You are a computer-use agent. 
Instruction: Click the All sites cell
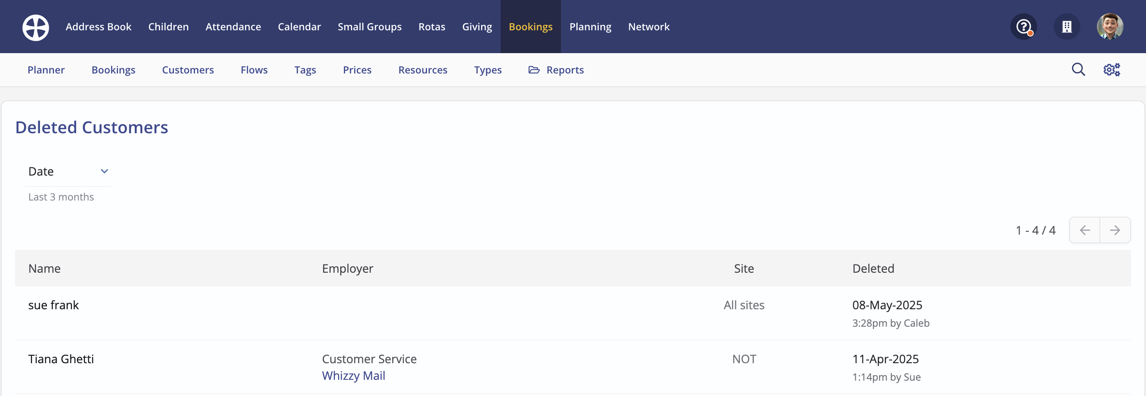click(x=744, y=305)
